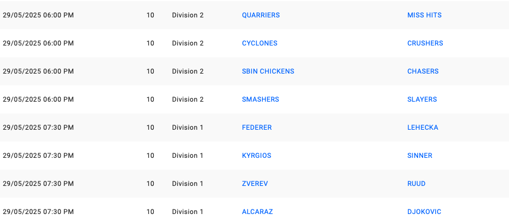Open SBIN CHICKENS team page
This screenshot has height=223, width=509.
point(268,71)
